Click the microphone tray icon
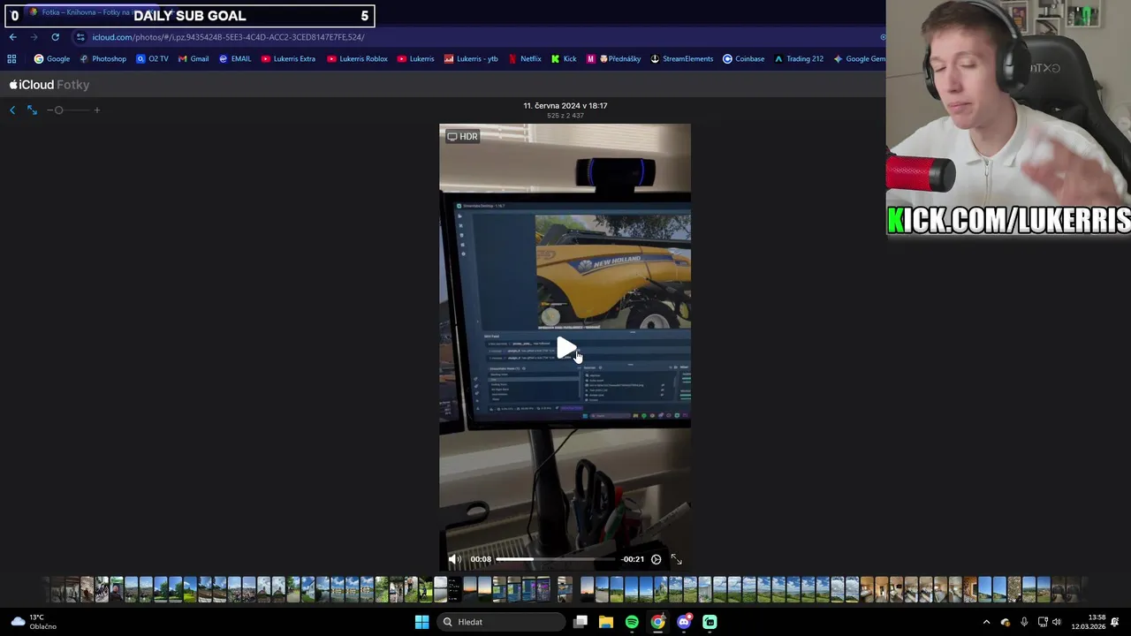Viewport: 1131px width, 636px height. point(1024,622)
